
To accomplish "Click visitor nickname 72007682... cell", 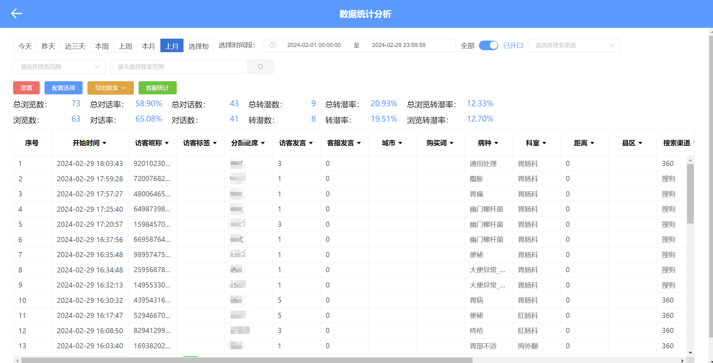I will [152, 179].
